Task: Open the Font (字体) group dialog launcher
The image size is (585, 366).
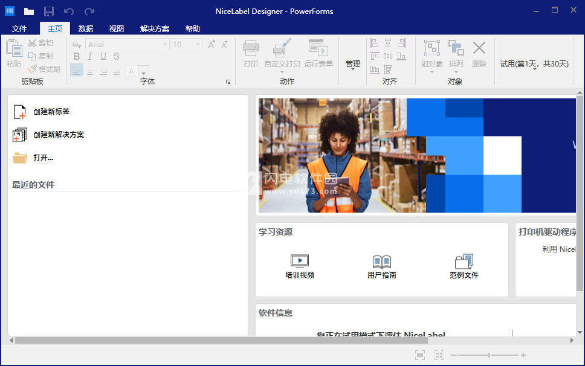Action: 228,82
